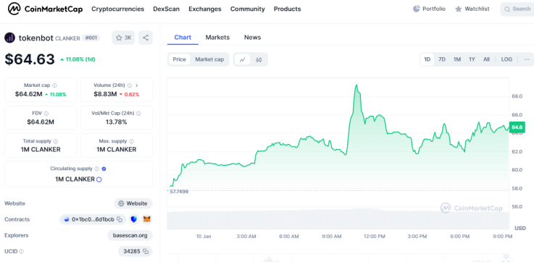
Task: Click the share icon beside tokenbot
Action: click(146, 38)
